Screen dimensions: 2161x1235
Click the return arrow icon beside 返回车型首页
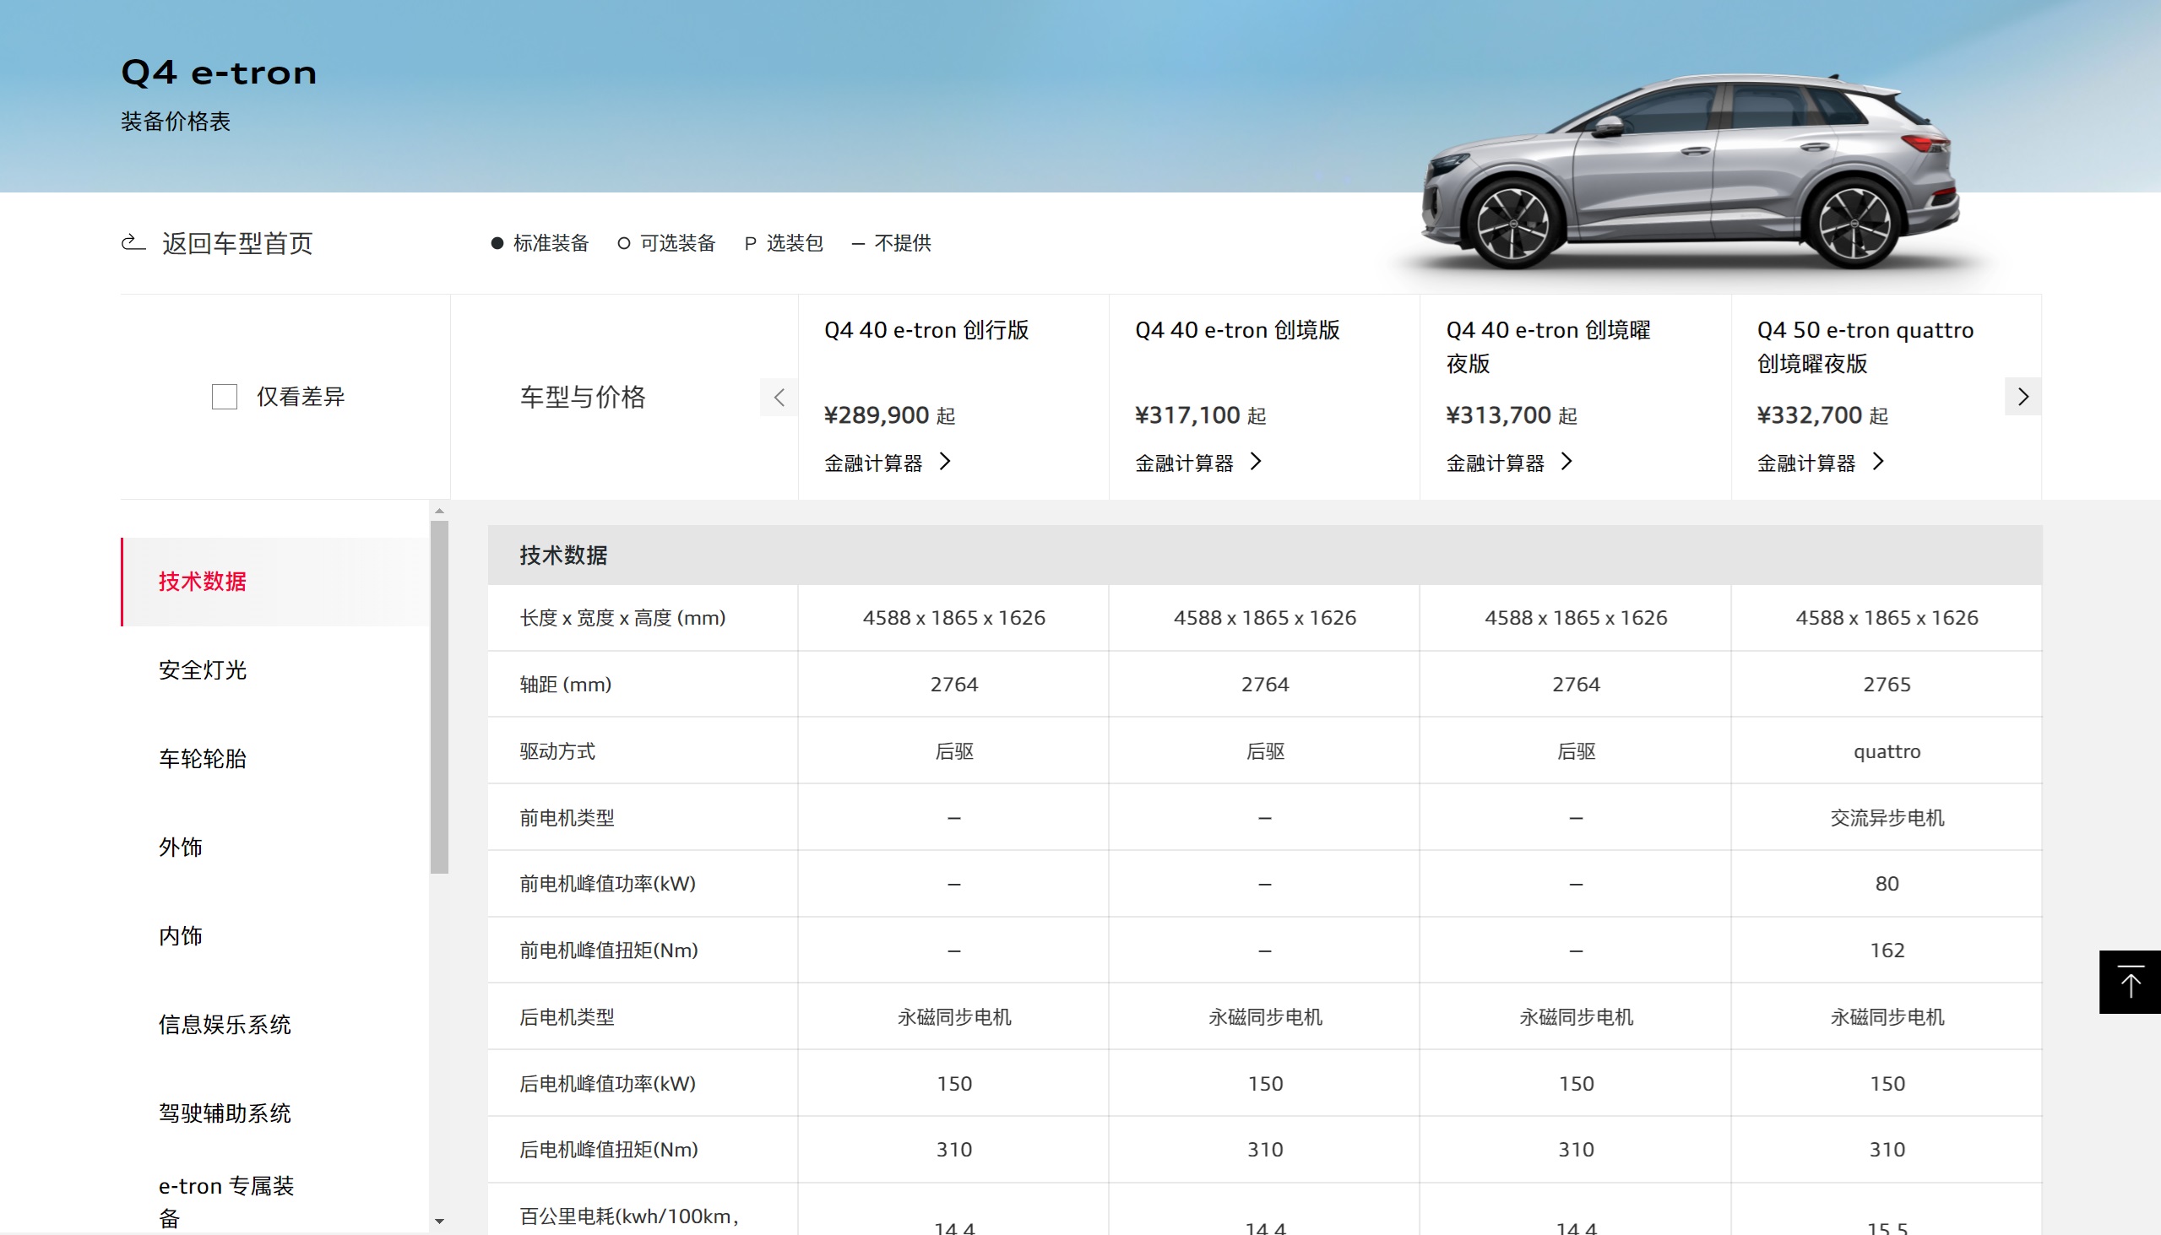click(133, 242)
